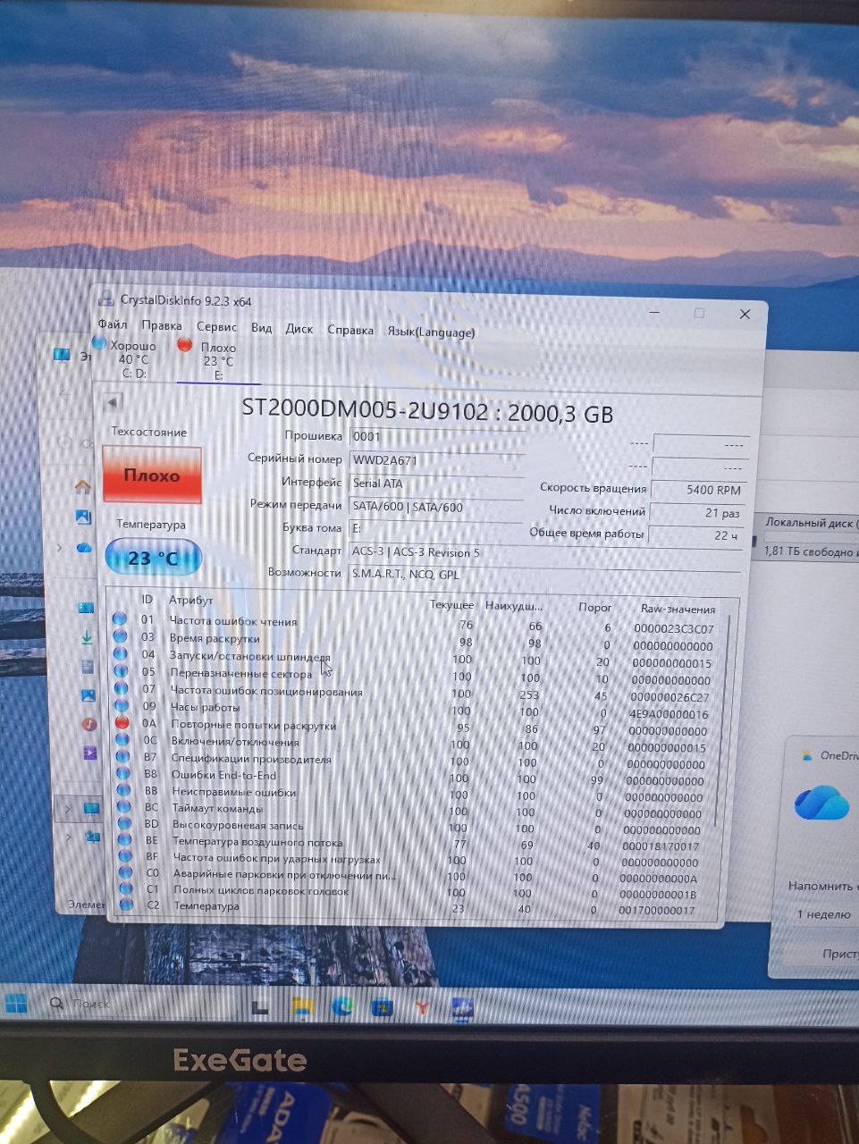This screenshot has height=1144, width=859.
Task: Open the Справка menu
Action: coord(350,330)
